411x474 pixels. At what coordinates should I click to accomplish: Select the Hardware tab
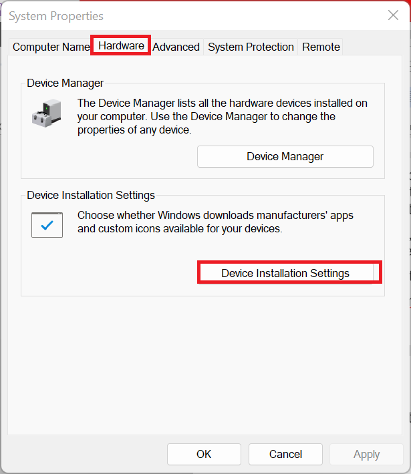pos(121,45)
